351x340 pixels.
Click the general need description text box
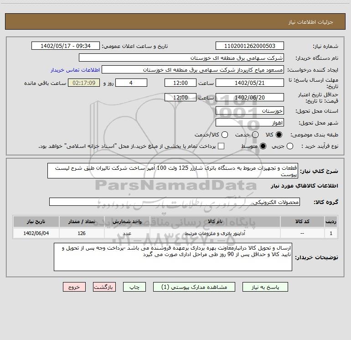(x=173, y=171)
